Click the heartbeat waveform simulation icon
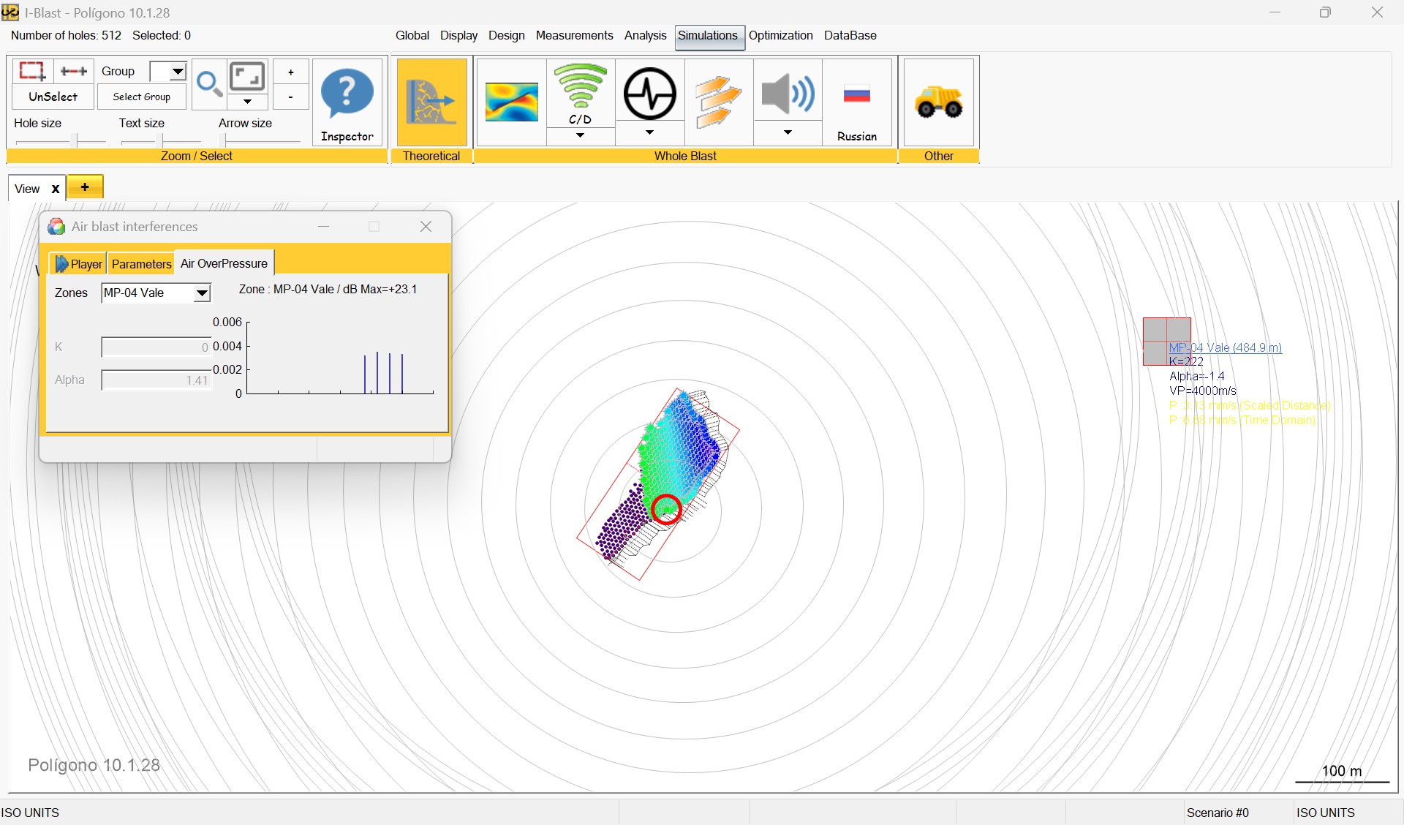Screen dimensions: 1404x825 tap(649, 94)
